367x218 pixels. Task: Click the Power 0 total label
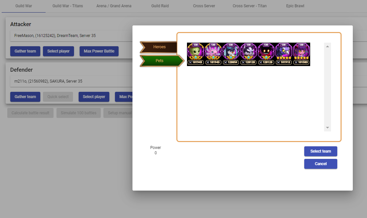click(x=156, y=150)
